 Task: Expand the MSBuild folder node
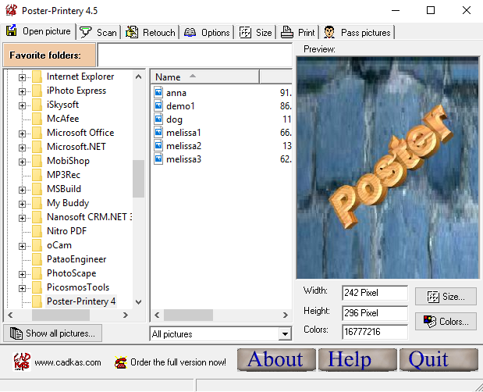tap(22, 190)
